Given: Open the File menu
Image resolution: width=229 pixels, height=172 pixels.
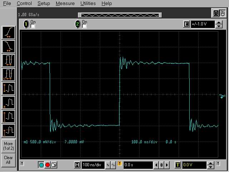Looking at the screenshot, I should [x=7, y=3].
